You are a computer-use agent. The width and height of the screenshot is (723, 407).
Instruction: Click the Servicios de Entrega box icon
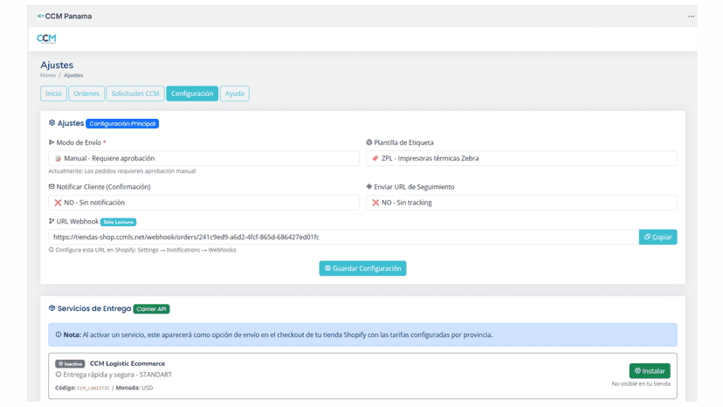pyautogui.click(x=52, y=307)
